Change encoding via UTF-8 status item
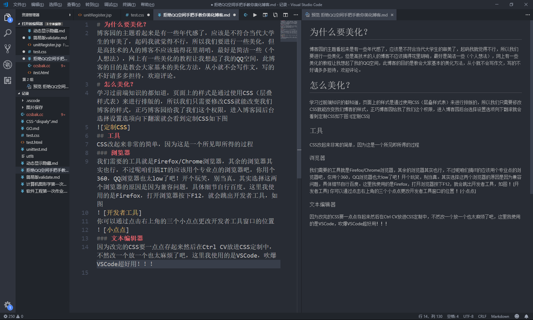Image resolution: width=533 pixels, height=320 pixels. [x=468, y=316]
